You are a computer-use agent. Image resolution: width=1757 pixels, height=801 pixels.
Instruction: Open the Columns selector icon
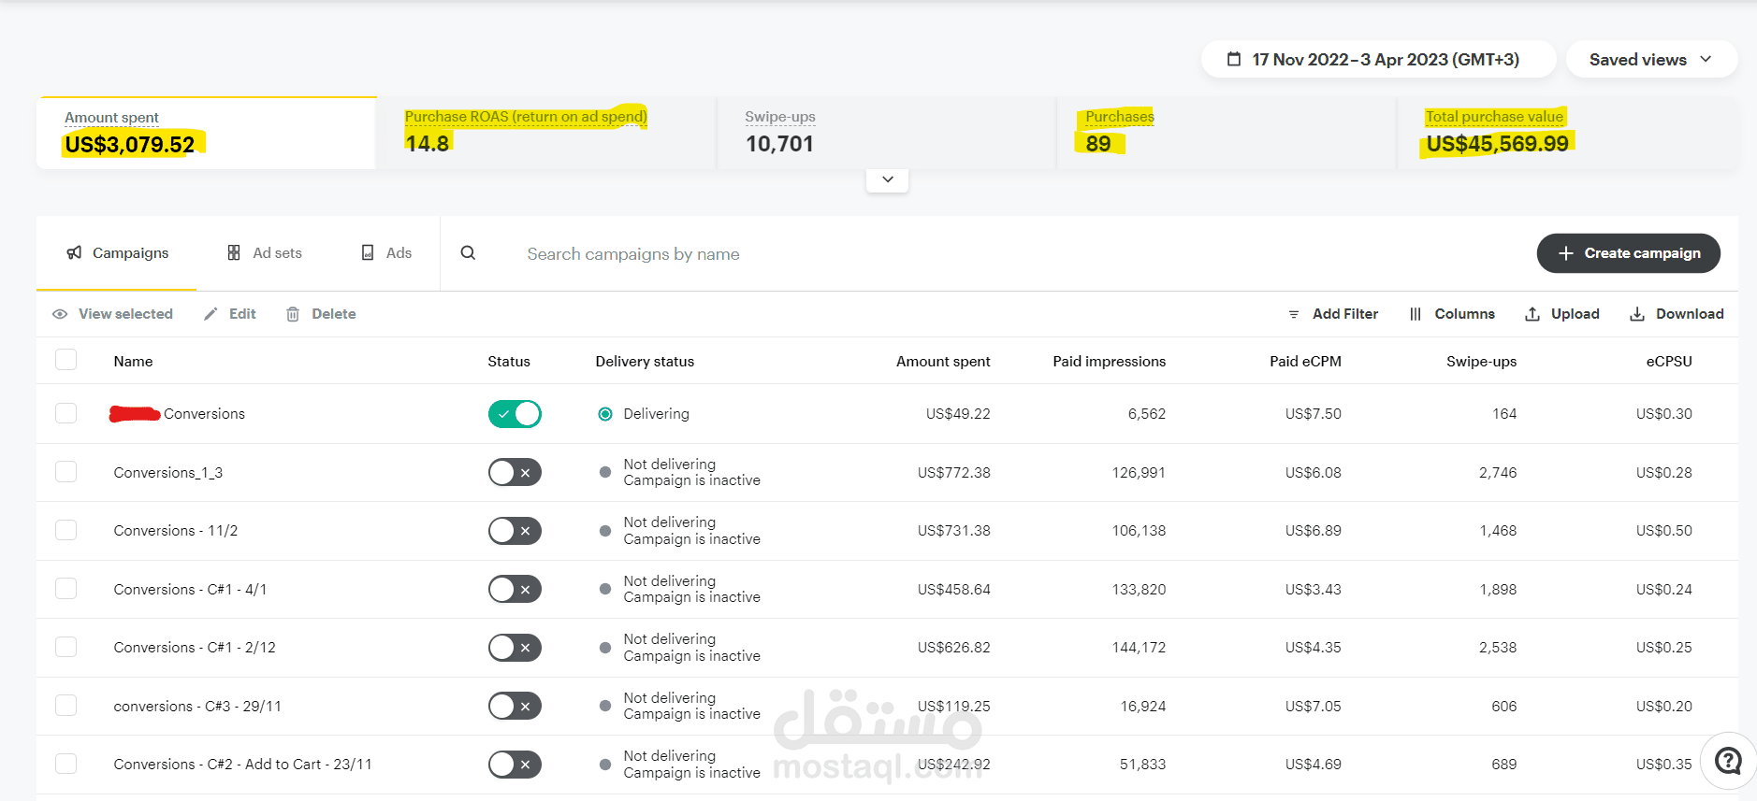[1416, 314]
